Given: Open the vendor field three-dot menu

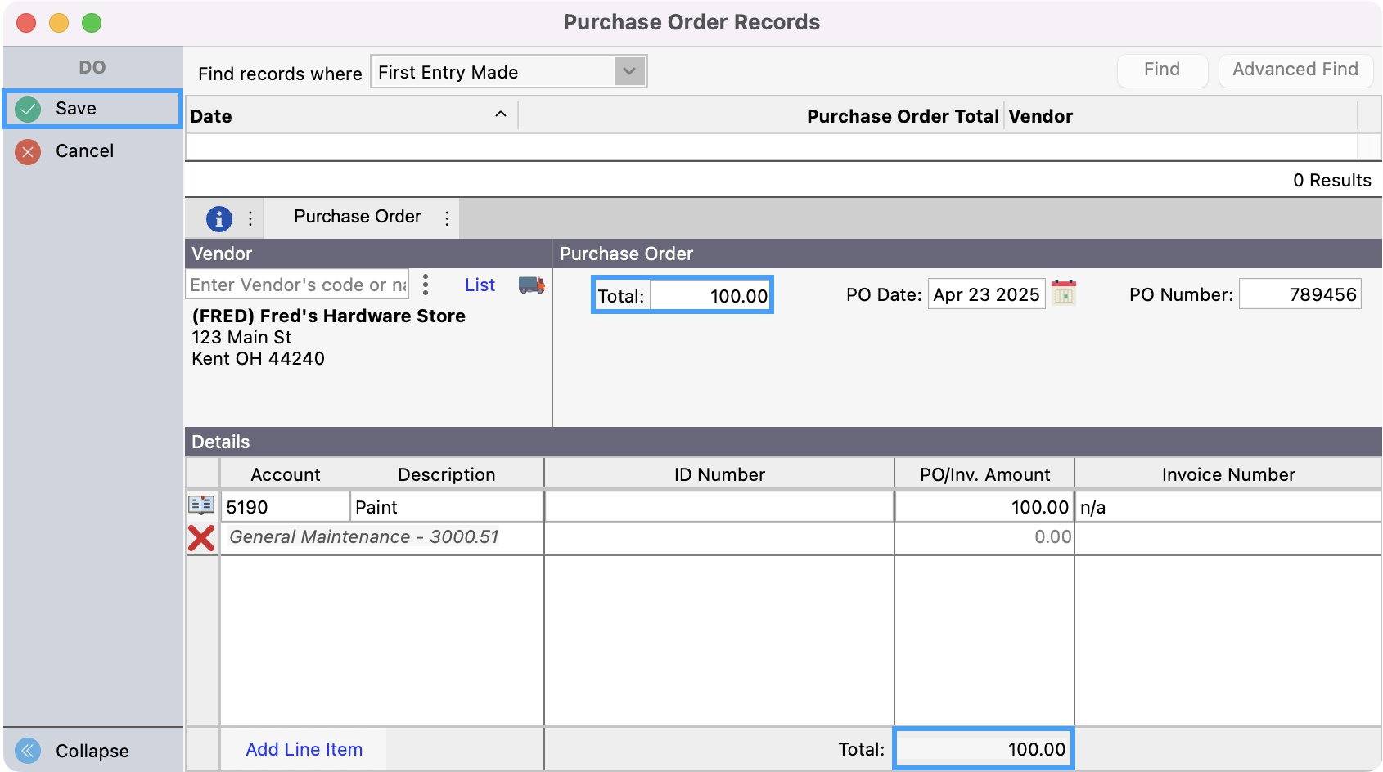Looking at the screenshot, I should 426,285.
